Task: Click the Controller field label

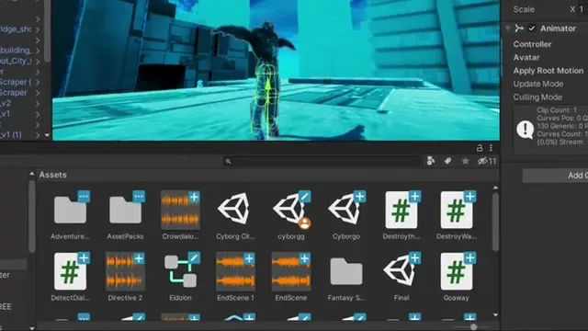Action: (x=532, y=44)
